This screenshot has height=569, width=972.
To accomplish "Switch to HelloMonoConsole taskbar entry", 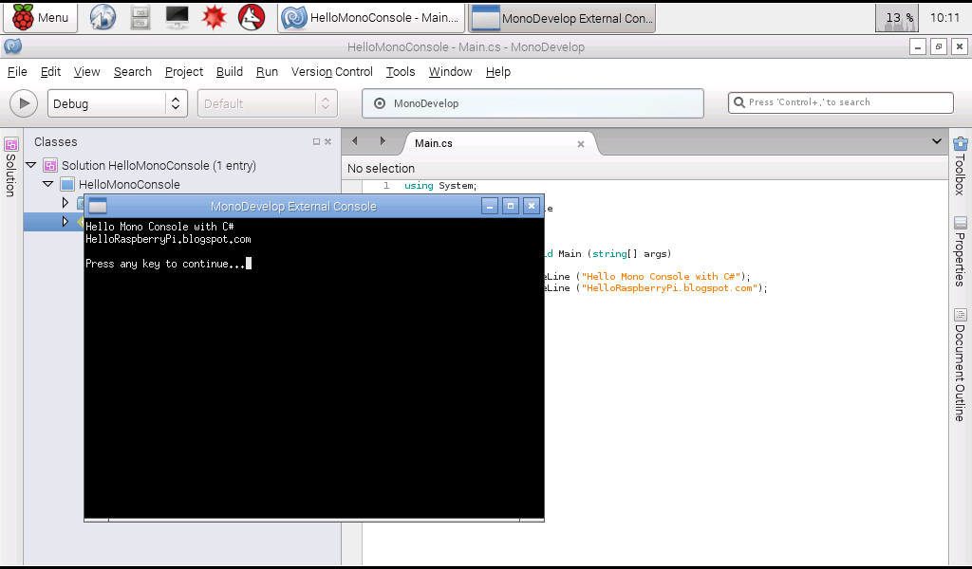I will coord(371,17).
